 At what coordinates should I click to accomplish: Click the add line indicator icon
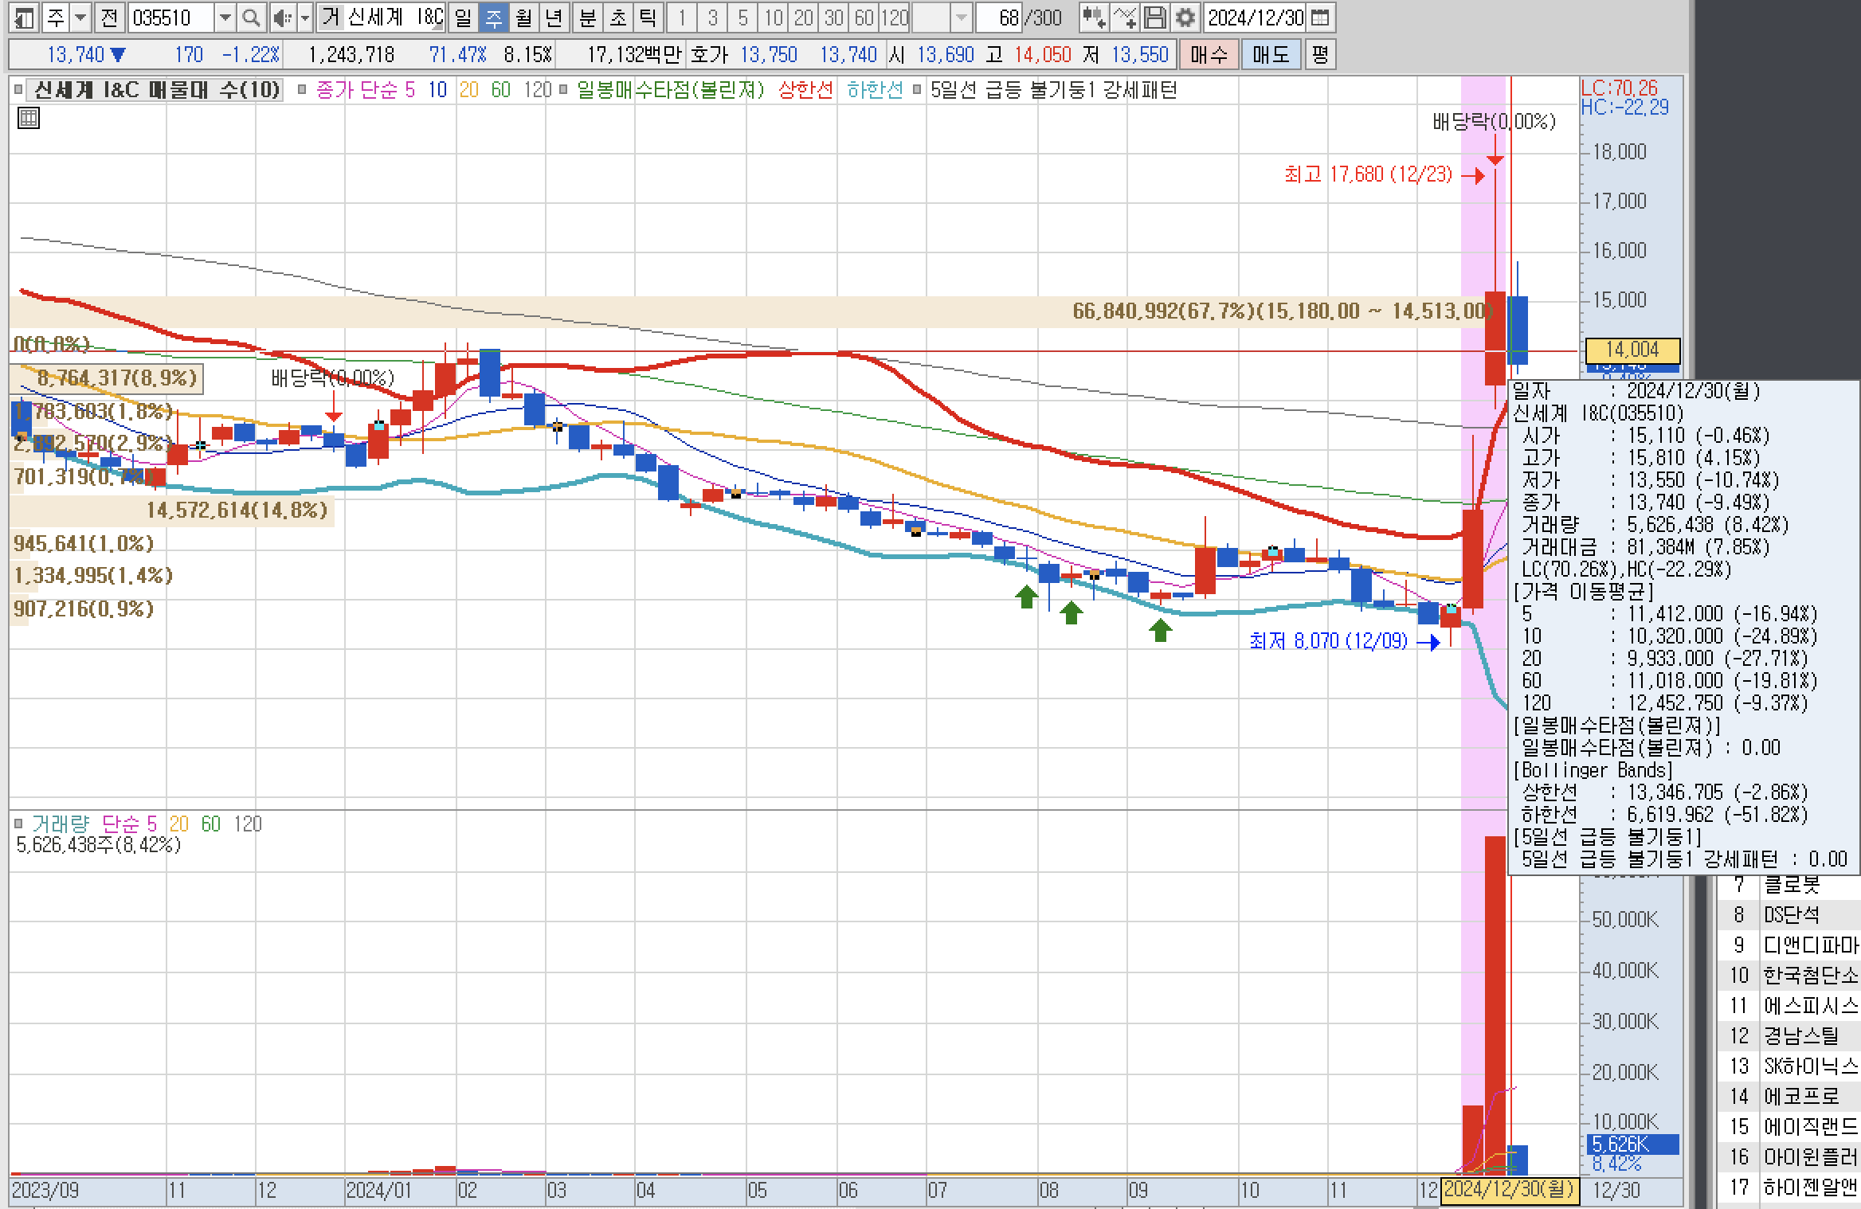pos(1125,18)
